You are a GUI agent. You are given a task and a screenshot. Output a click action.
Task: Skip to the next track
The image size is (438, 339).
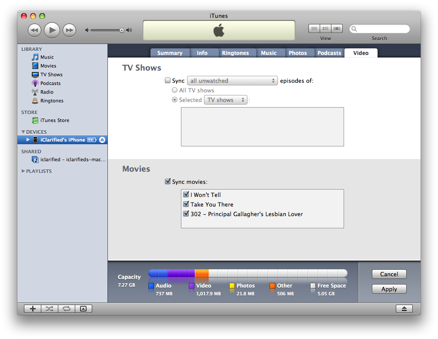[x=69, y=30]
